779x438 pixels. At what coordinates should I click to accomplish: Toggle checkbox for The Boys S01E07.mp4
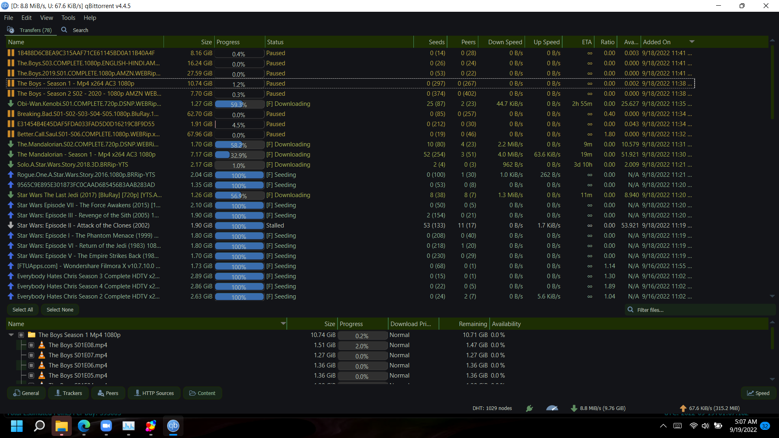[31, 355]
